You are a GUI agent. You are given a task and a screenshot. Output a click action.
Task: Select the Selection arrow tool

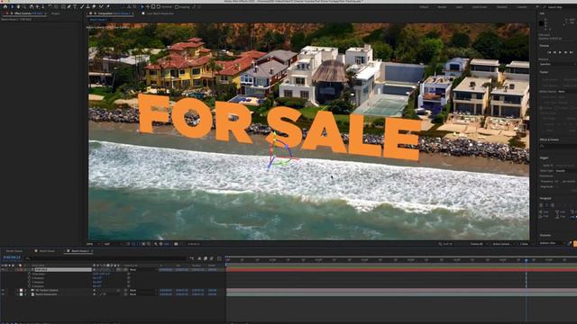[12, 6]
